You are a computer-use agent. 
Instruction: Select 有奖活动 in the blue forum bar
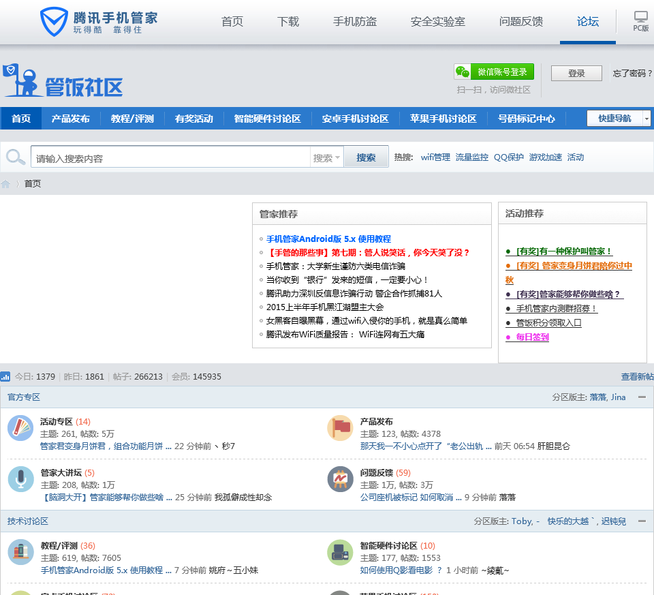[194, 119]
